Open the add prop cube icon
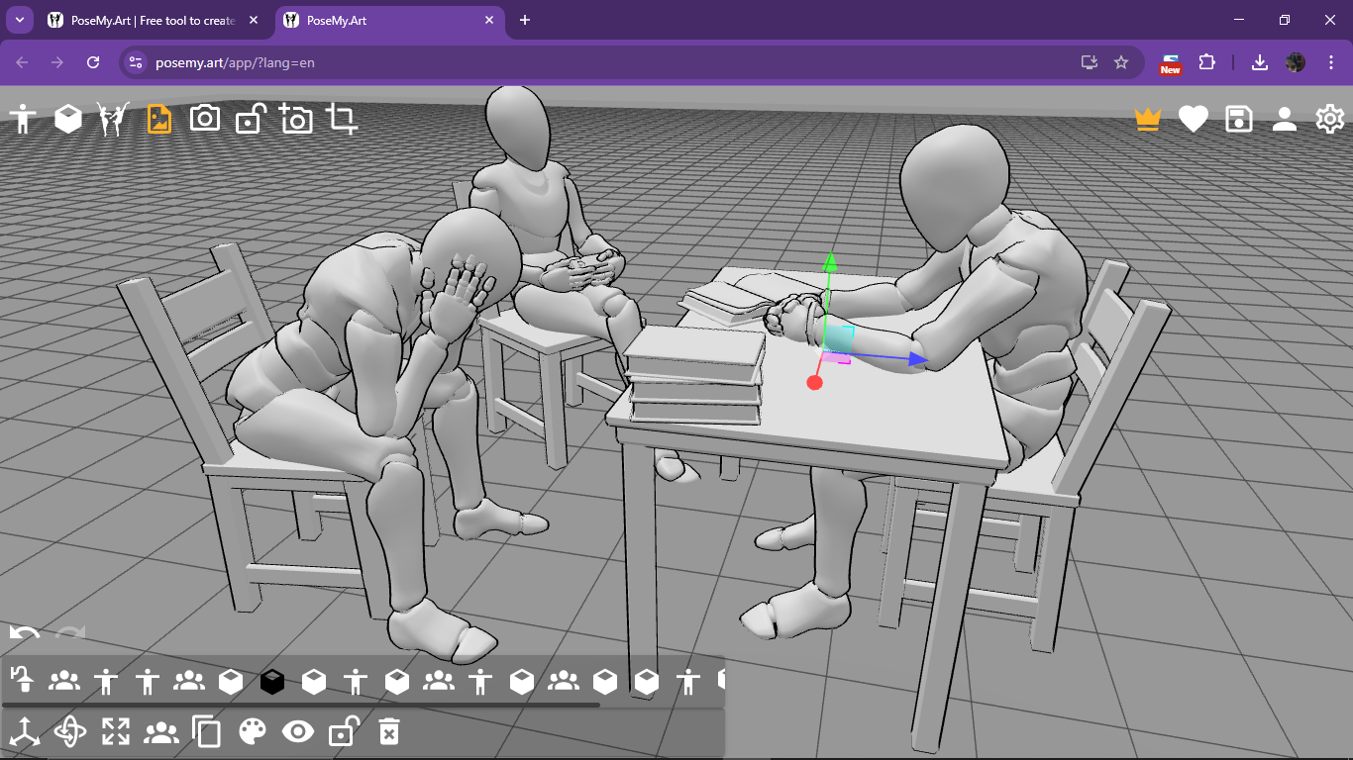This screenshot has width=1353, height=760. (68, 119)
